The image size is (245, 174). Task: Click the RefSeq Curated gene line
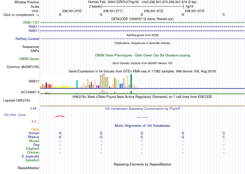[x=143, y=39]
